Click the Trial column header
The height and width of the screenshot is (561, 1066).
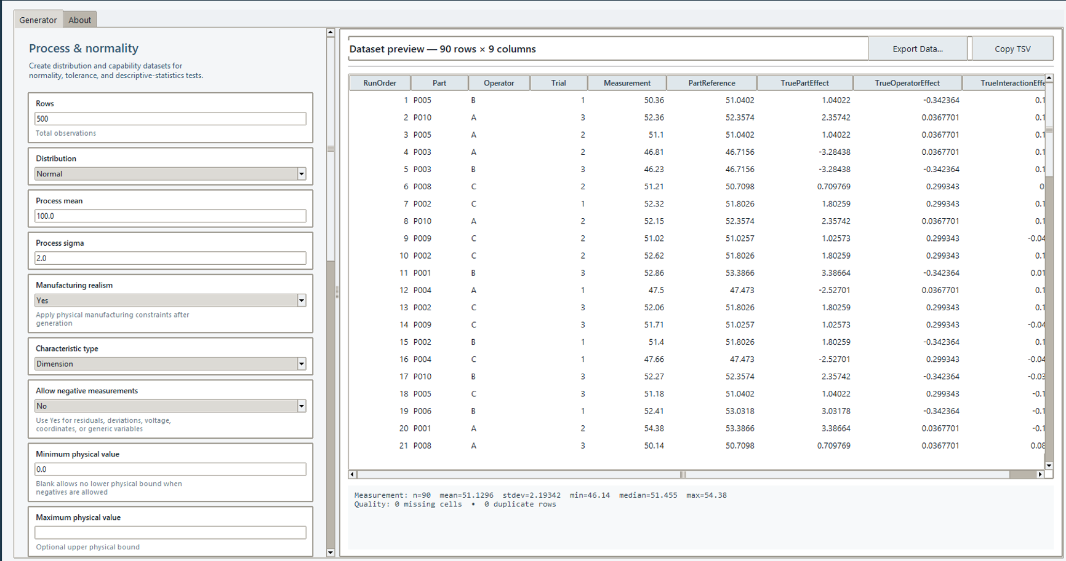(559, 83)
